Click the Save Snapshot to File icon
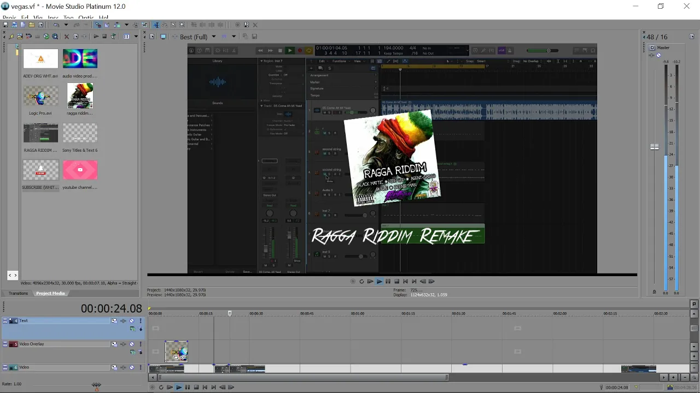 click(x=254, y=37)
